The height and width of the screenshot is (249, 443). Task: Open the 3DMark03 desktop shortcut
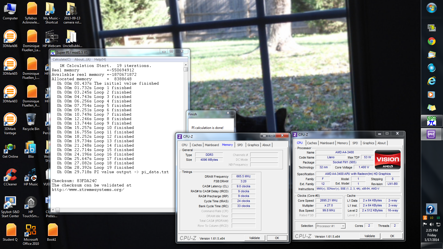[10, 94]
